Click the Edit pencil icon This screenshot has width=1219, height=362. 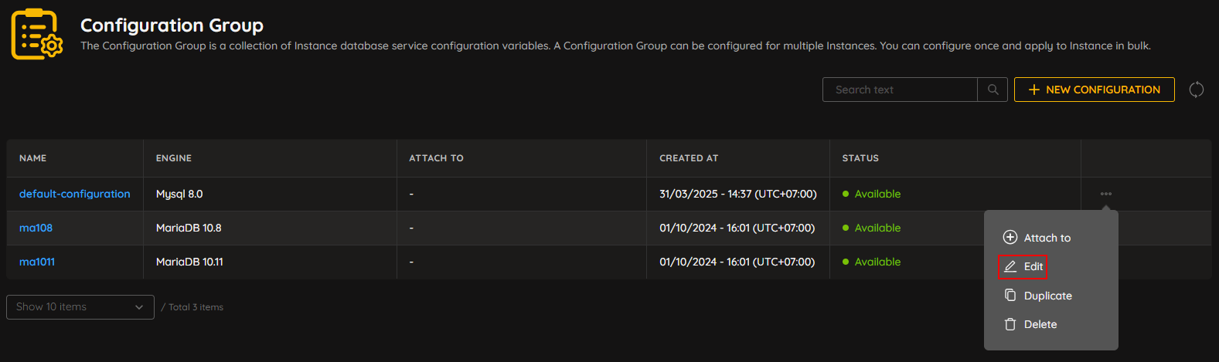1010,266
